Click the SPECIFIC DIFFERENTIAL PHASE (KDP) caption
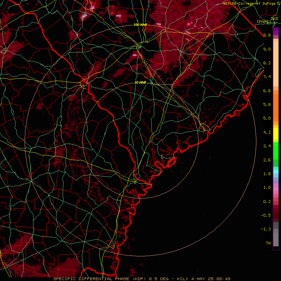281x281 pixels. [x=100, y=279]
